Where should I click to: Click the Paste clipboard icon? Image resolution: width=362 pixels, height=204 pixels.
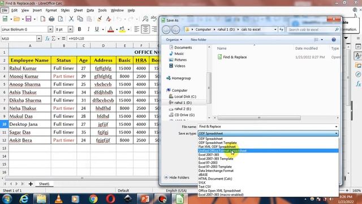(89, 19)
